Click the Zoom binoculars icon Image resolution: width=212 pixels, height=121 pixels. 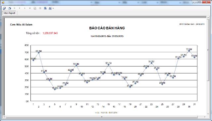pyautogui.click(x=50, y=8)
